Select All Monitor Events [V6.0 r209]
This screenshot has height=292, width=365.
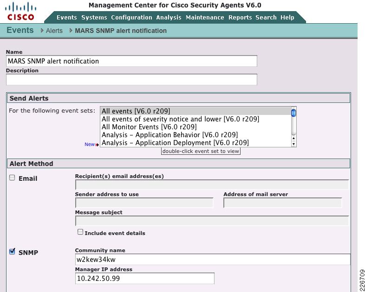pos(196,127)
